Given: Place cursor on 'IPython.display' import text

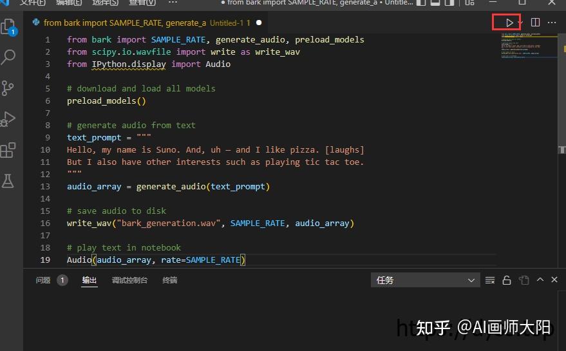Looking at the screenshot, I should click(129, 64).
